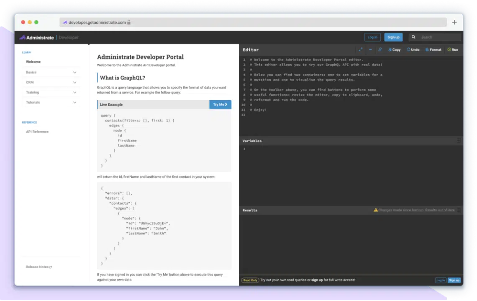Click Log in in the bottom bar
The width and height of the screenshot is (477, 301).
441,280
